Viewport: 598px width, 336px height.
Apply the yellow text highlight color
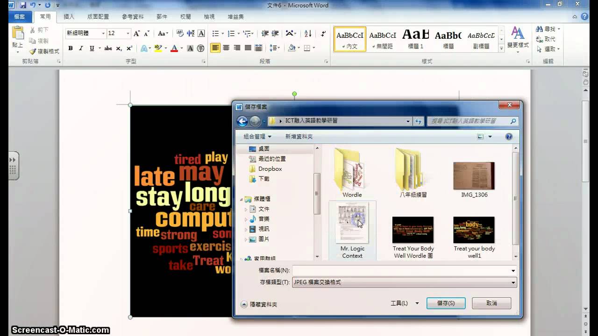[x=157, y=48]
